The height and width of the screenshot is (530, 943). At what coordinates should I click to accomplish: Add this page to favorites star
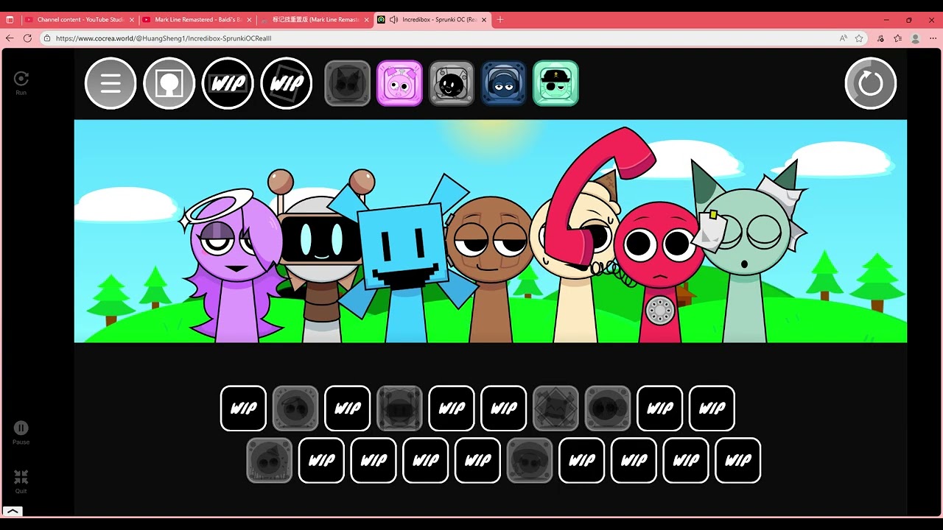coord(860,38)
